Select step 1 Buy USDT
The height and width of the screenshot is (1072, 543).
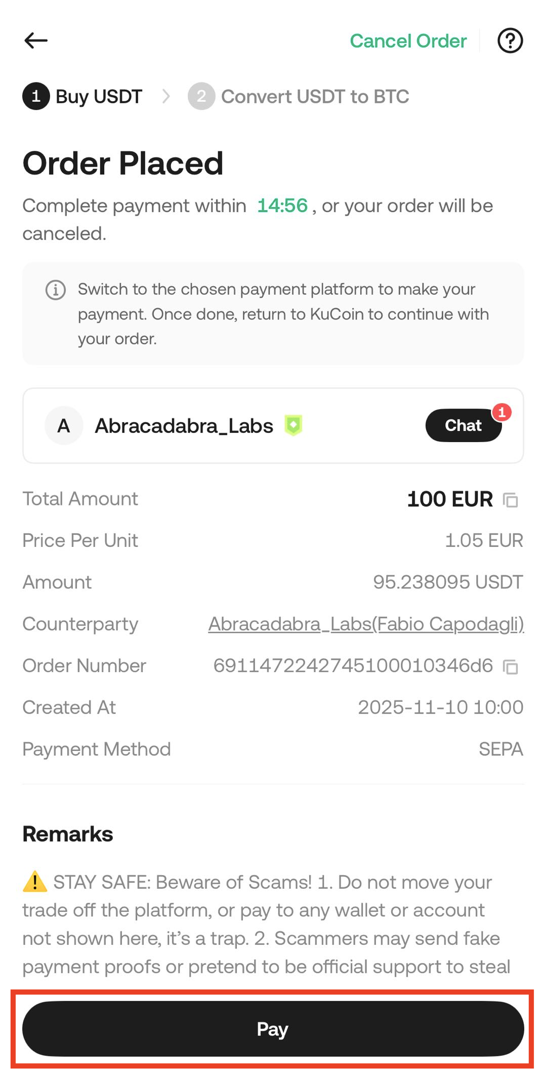coord(83,96)
